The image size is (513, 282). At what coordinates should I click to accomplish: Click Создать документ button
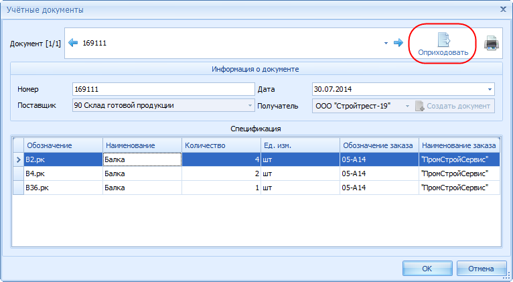pos(453,106)
